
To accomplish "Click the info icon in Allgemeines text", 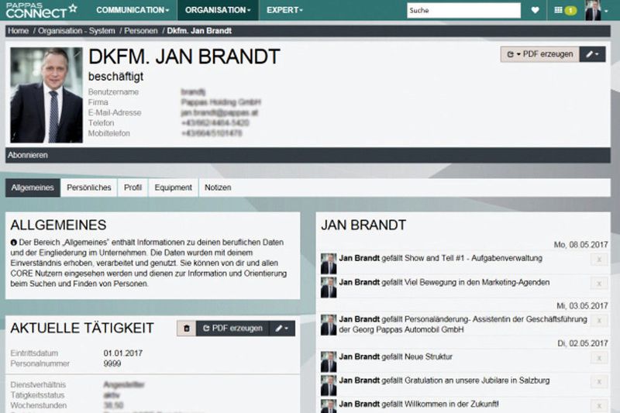I will 14,243.
